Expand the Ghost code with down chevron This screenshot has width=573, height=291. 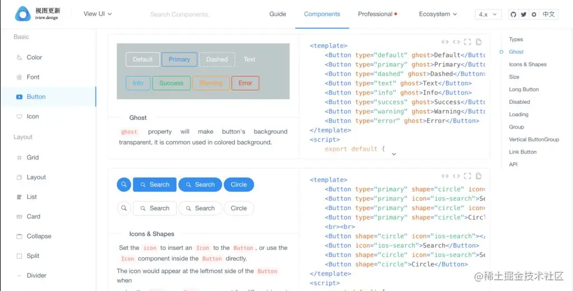(x=394, y=154)
